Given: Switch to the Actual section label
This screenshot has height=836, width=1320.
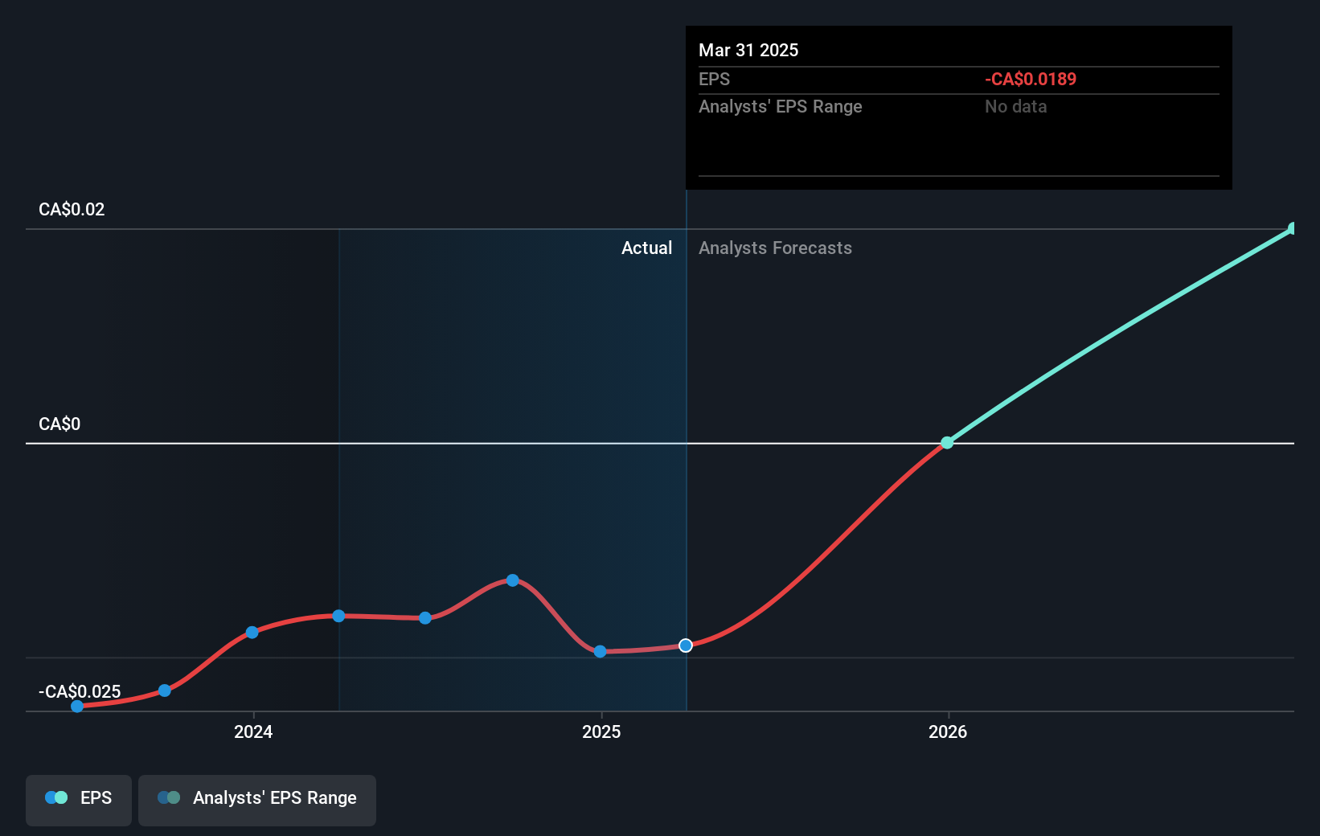Looking at the screenshot, I should pyautogui.click(x=646, y=248).
